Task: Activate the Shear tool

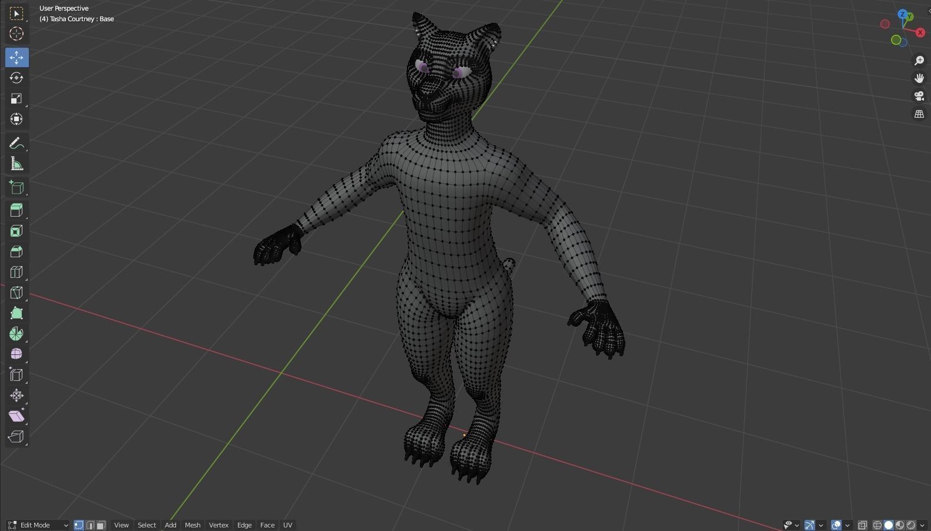Action: [16, 416]
